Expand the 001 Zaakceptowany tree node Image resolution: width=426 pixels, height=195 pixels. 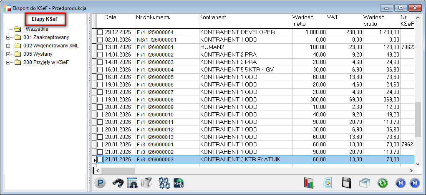pyautogui.click(x=8, y=37)
